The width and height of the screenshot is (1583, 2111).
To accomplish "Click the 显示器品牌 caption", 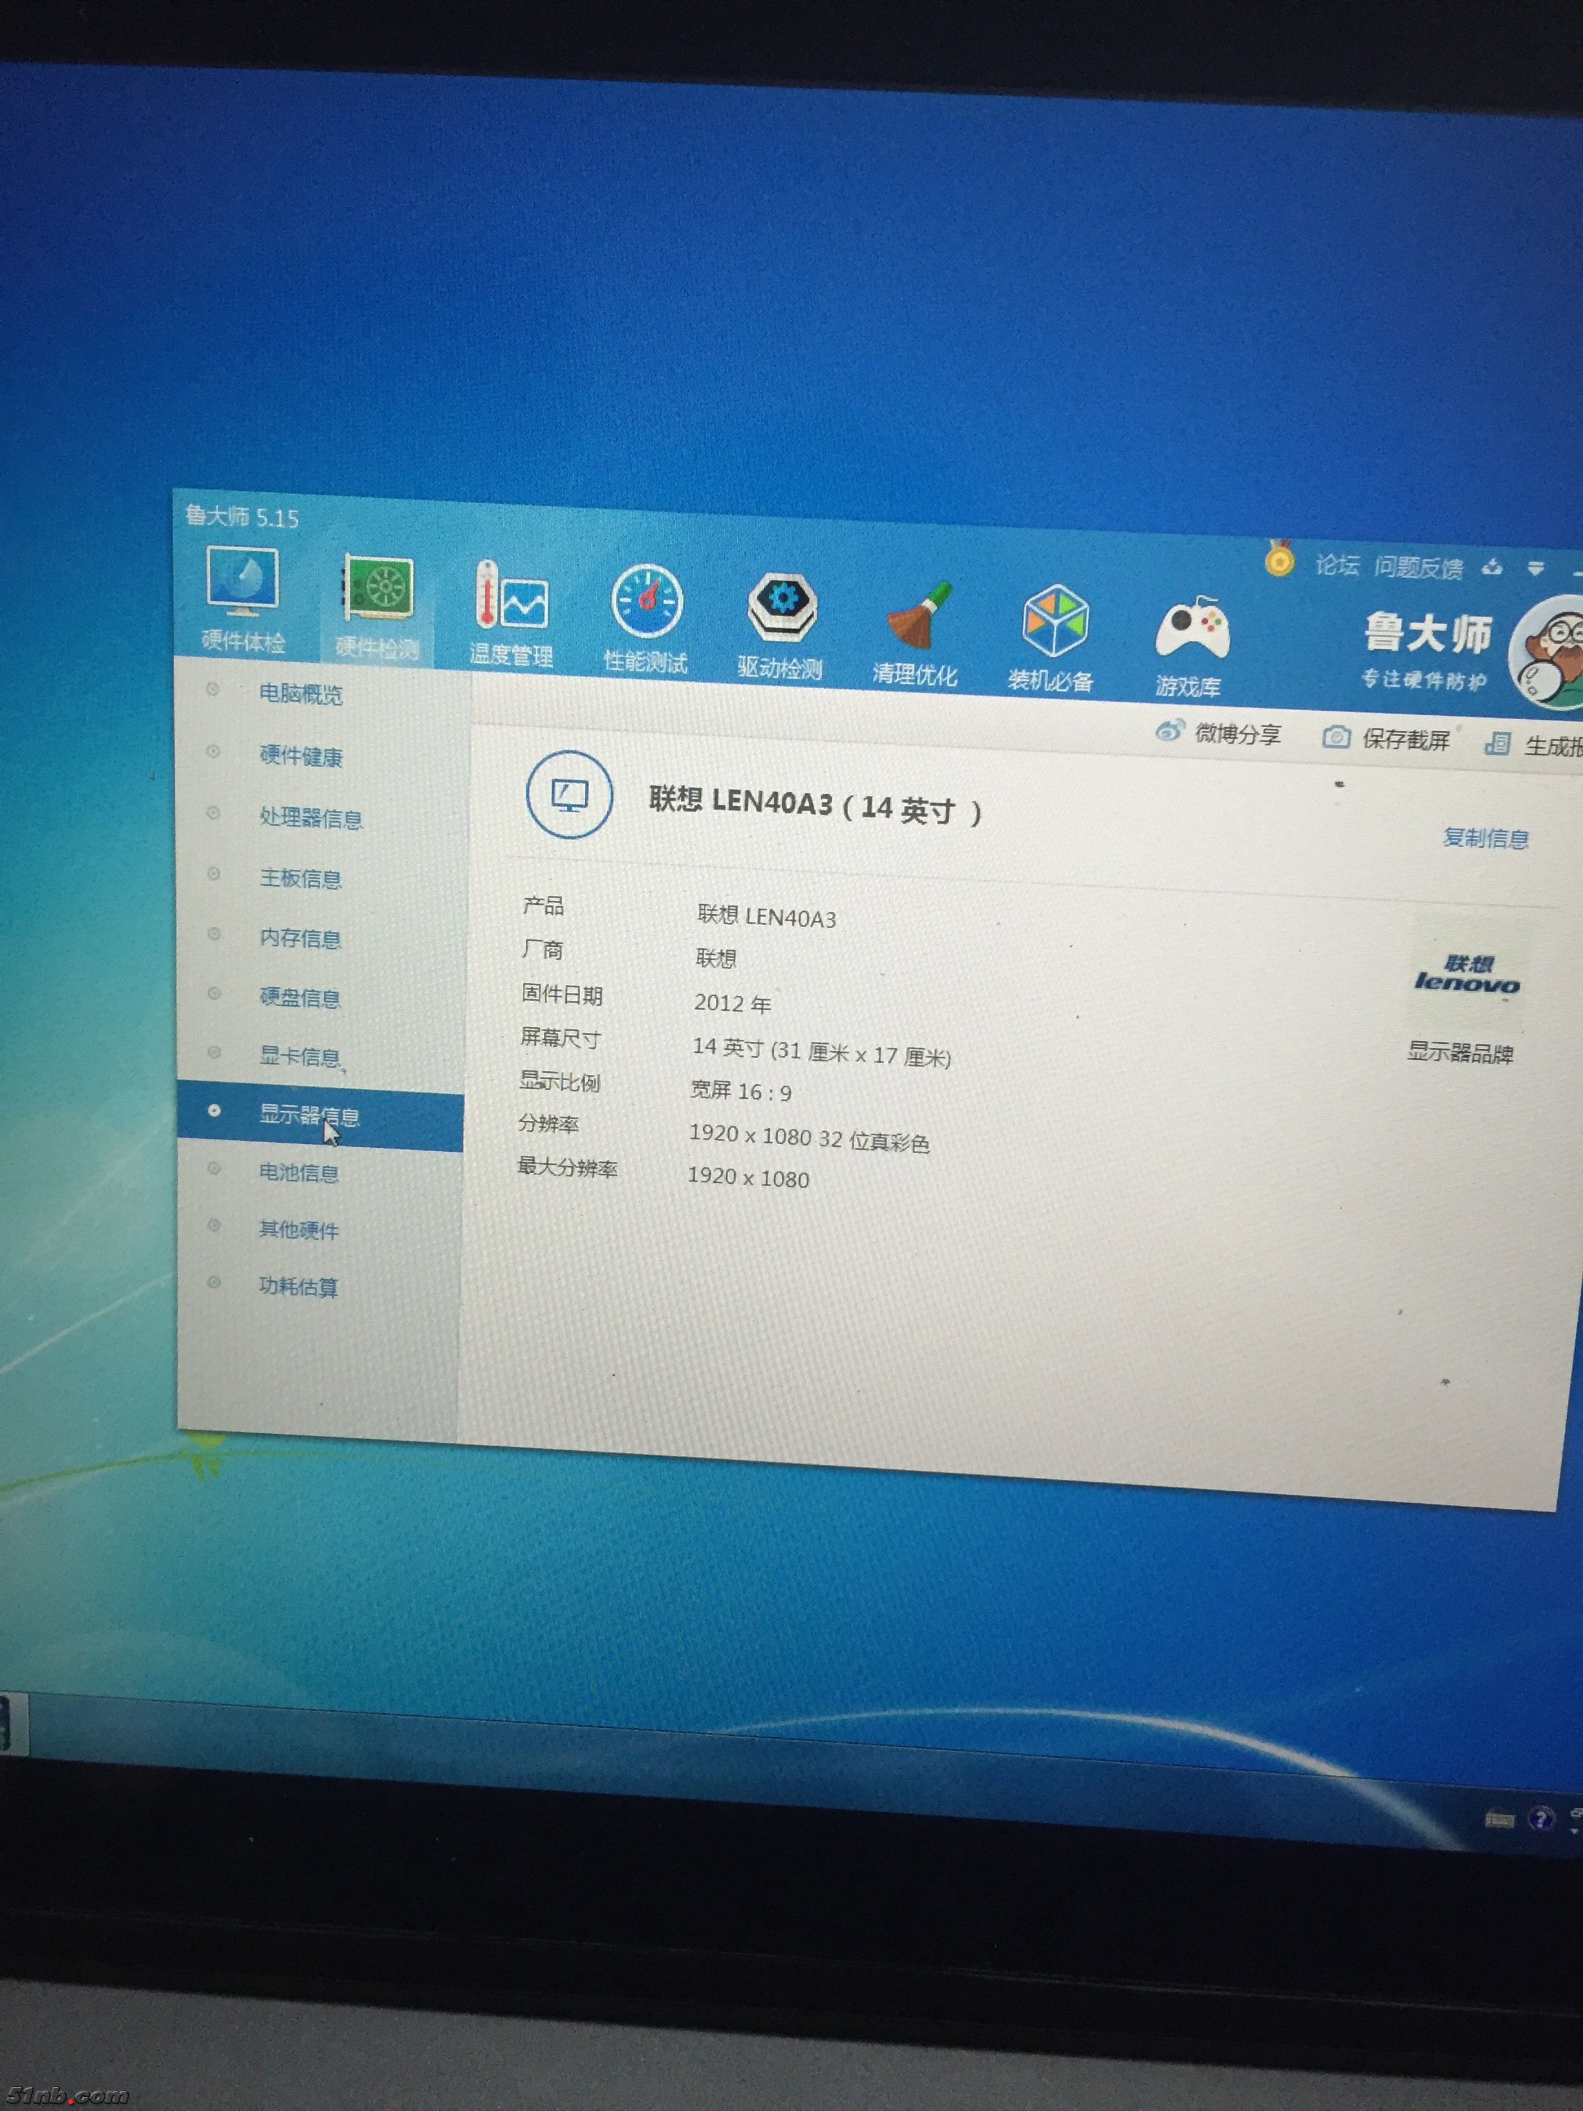I will 1461,1054.
